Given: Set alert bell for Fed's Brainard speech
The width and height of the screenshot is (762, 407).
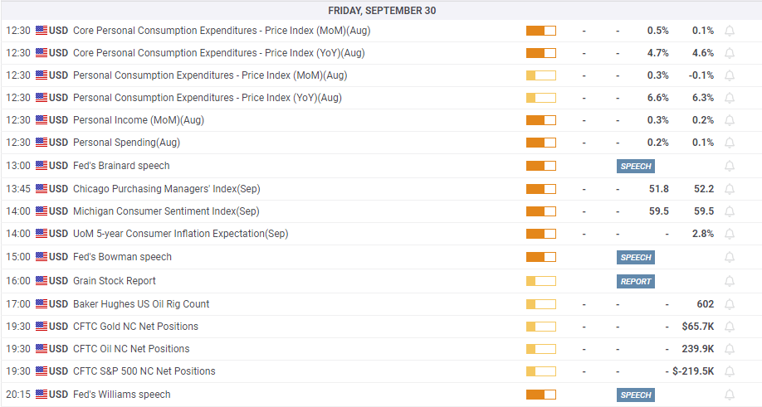Looking at the screenshot, I should [730, 166].
